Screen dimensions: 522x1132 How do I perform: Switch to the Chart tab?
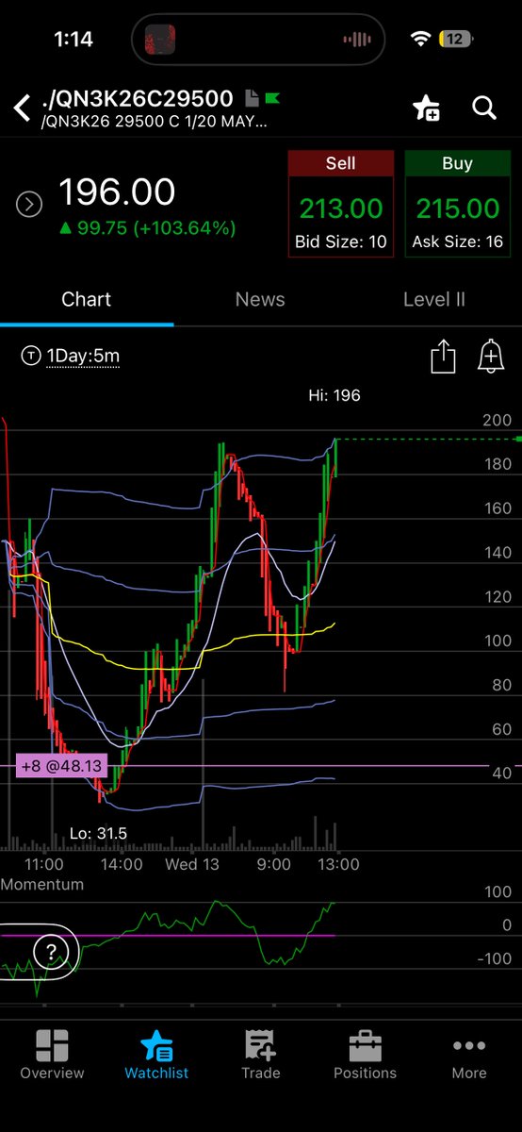point(87,299)
